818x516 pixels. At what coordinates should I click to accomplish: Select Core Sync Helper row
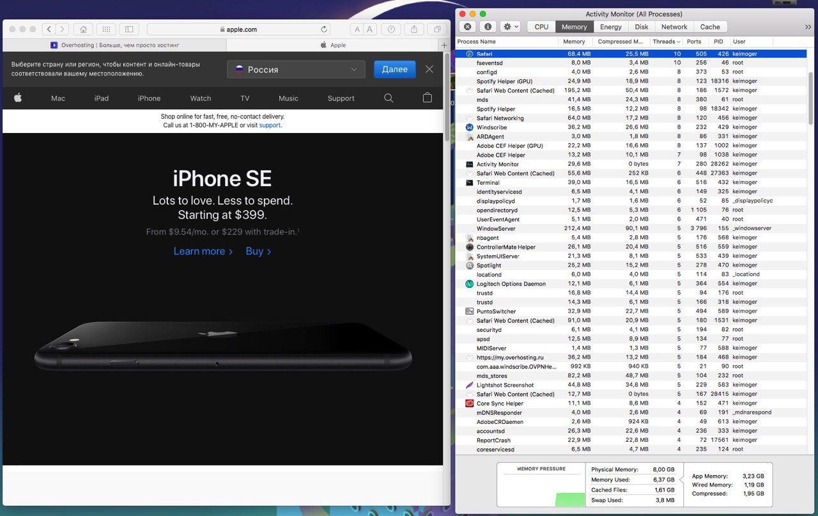click(631, 403)
